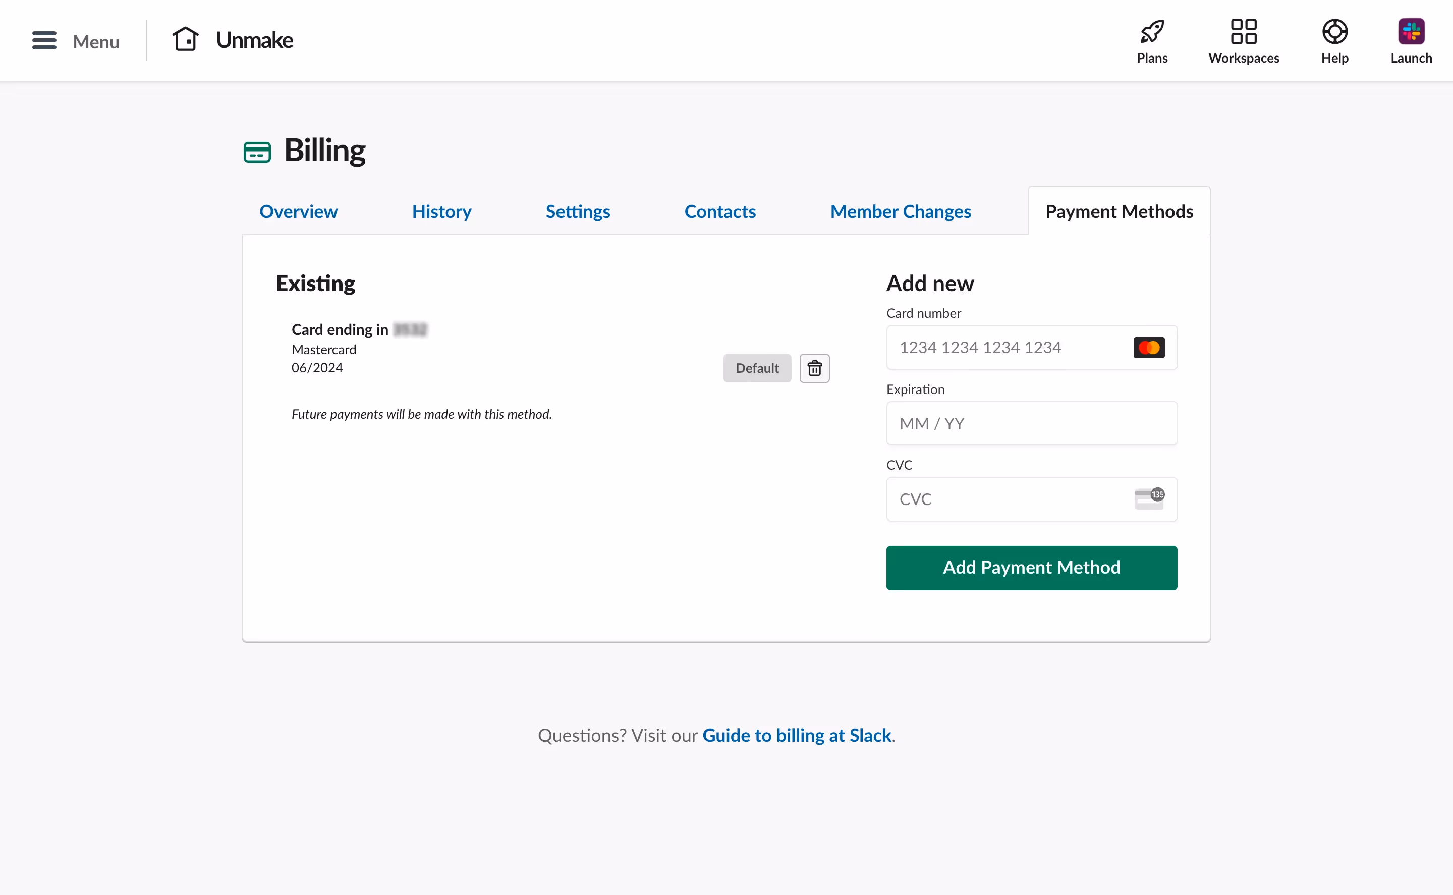Click the Unmake home icon
This screenshot has width=1453, height=895.
pyautogui.click(x=185, y=38)
